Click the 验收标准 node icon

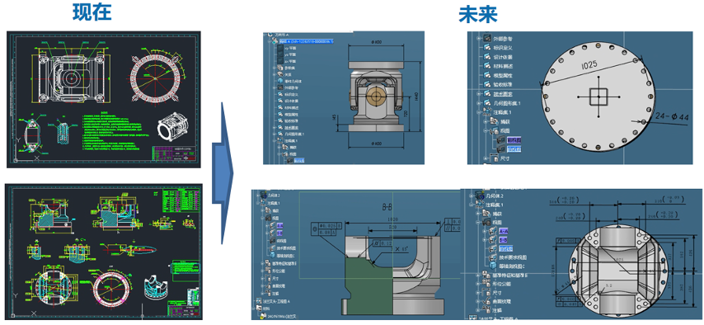click(x=486, y=84)
